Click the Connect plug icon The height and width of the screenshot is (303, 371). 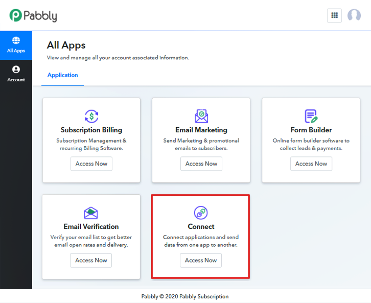(x=201, y=213)
